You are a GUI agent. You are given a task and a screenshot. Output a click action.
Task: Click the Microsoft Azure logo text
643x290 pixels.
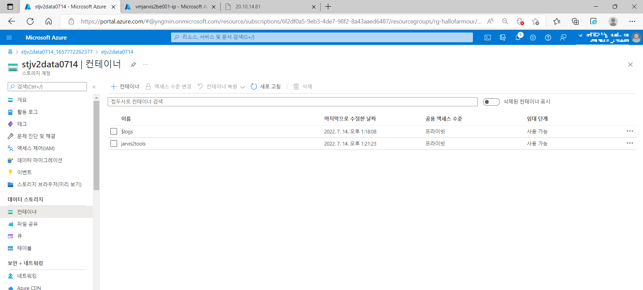pyautogui.click(x=46, y=38)
